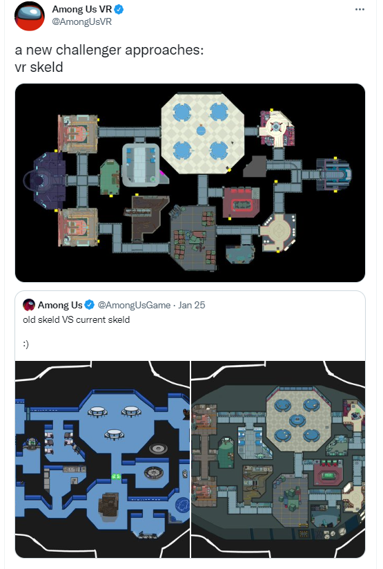Image resolution: width=383 pixels, height=569 pixels.
Task: Click the cafeteria octagon room in vr map
Action: pos(203,133)
